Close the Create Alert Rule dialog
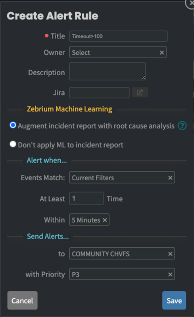Image resolution: width=194 pixels, height=317 pixels. tap(191, 3)
